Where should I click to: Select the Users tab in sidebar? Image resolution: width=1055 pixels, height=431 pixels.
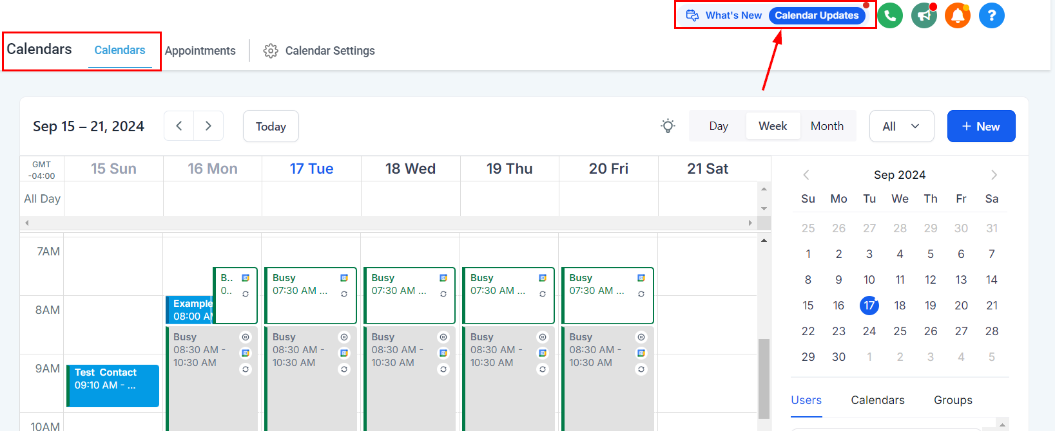(x=806, y=400)
